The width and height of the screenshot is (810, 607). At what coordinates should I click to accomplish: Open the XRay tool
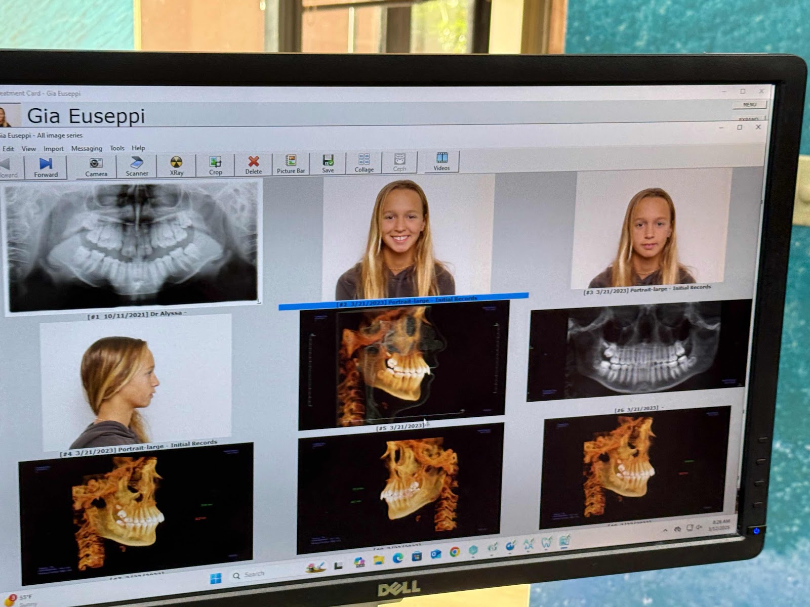[176, 165]
